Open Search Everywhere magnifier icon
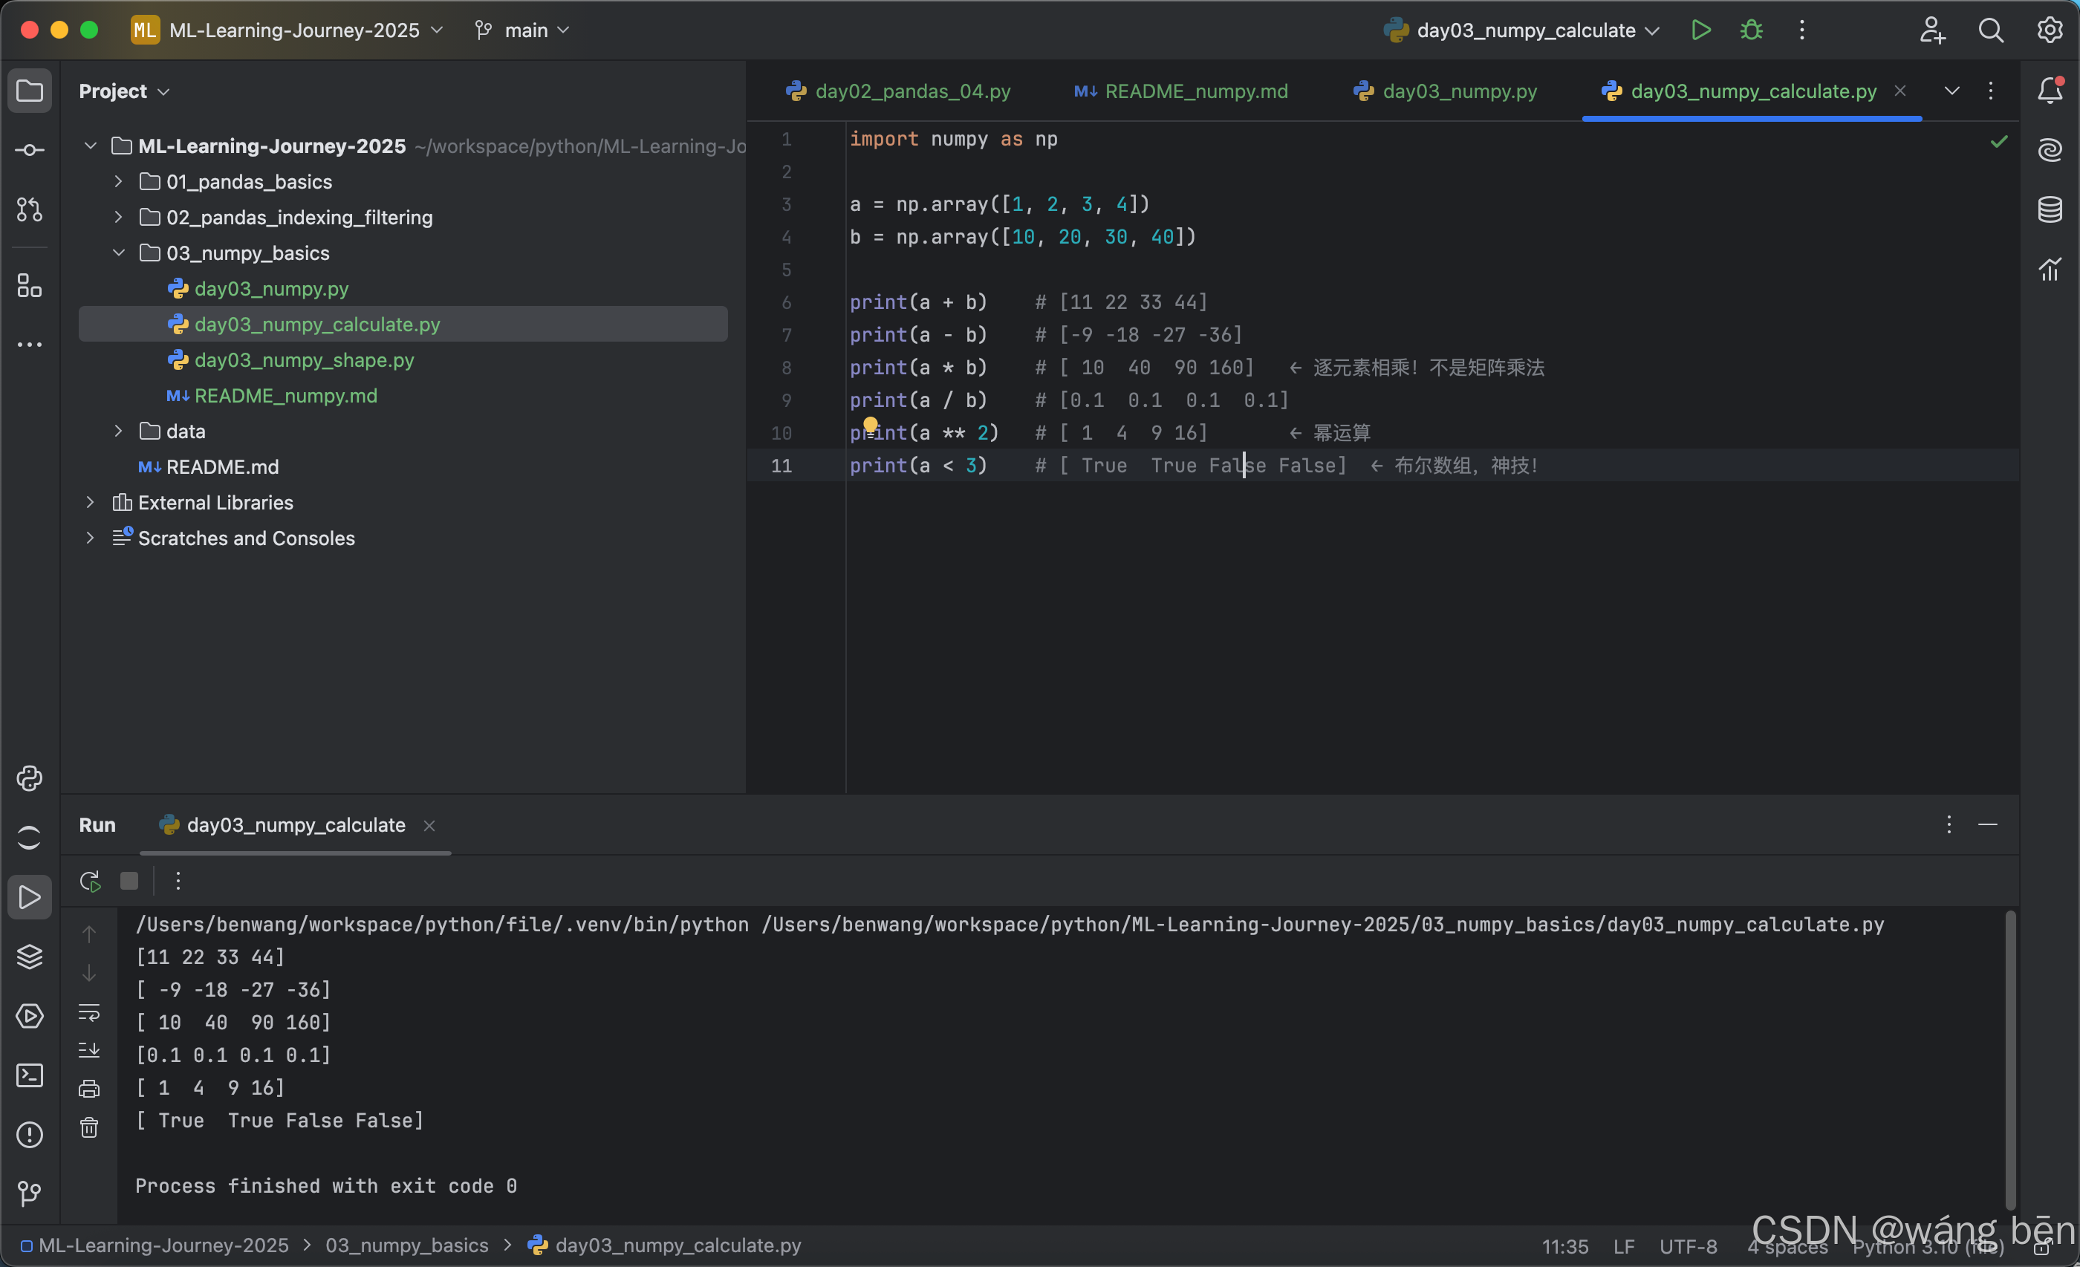The height and width of the screenshot is (1267, 2080). click(1989, 30)
